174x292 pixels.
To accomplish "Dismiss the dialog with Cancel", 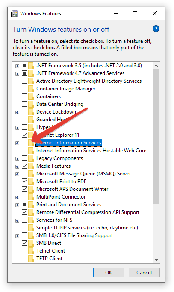I will (x=144, y=272).
